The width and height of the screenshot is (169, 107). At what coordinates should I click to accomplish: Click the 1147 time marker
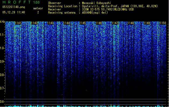click(115, 23)
